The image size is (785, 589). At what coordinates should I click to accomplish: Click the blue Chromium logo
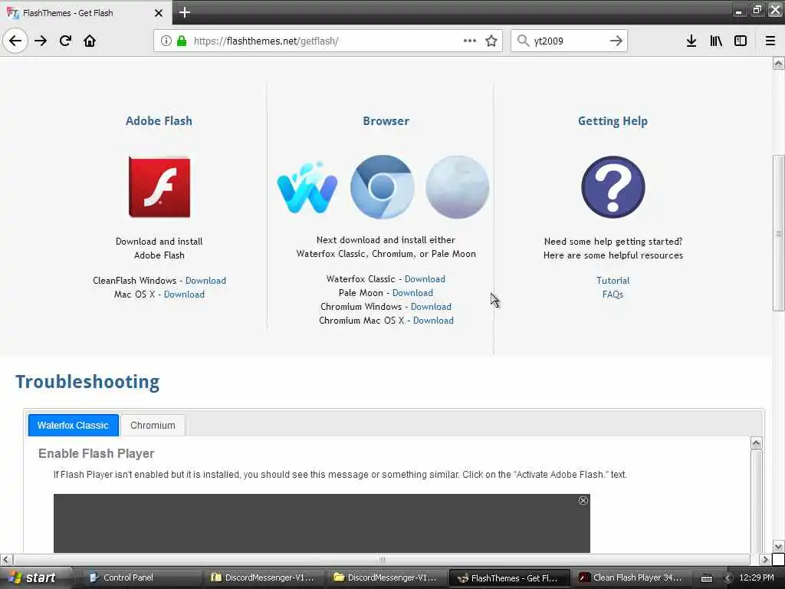coord(383,187)
